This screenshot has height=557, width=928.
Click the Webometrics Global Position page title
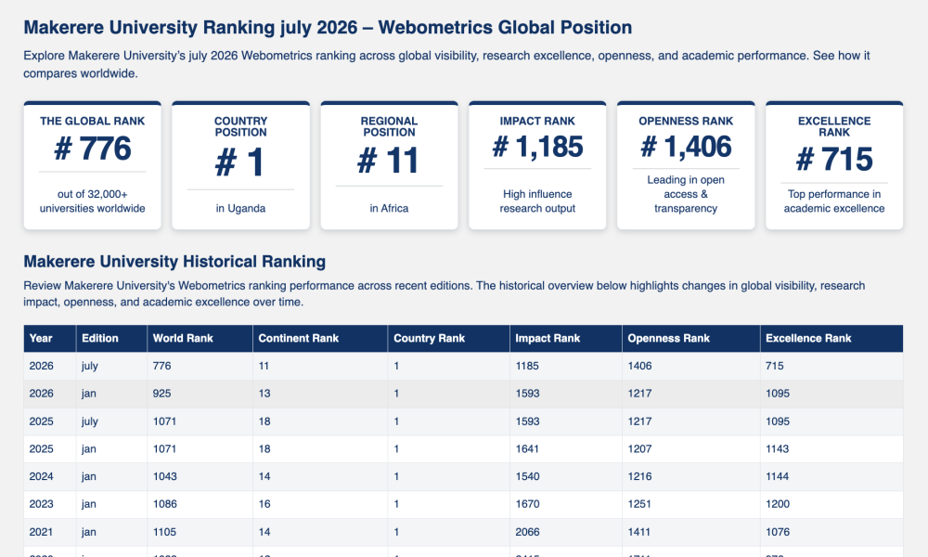pyautogui.click(x=328, y=27)
